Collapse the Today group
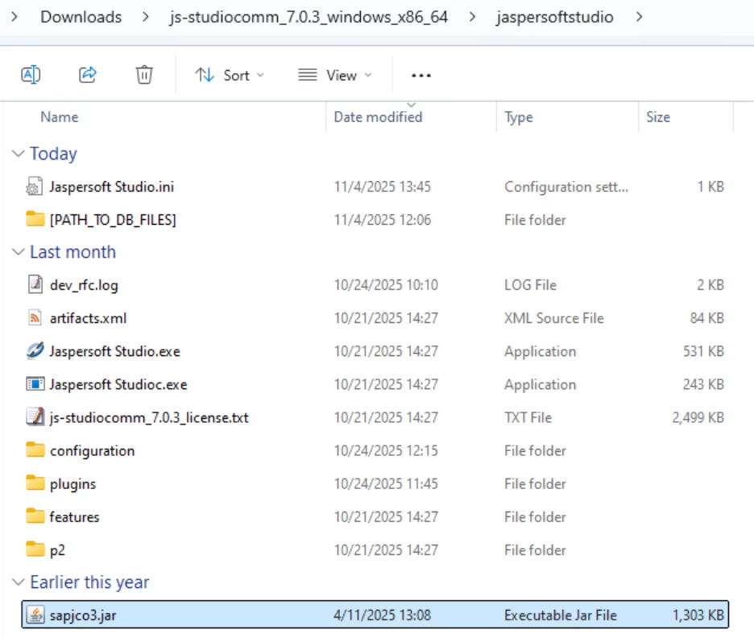The image size is (754, 638). point(19,154)
